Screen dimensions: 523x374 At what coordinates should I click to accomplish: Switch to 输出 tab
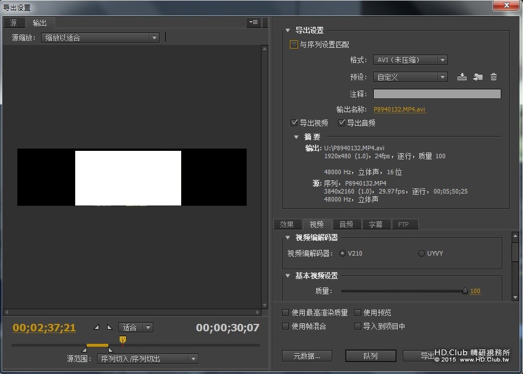[40, 23]
